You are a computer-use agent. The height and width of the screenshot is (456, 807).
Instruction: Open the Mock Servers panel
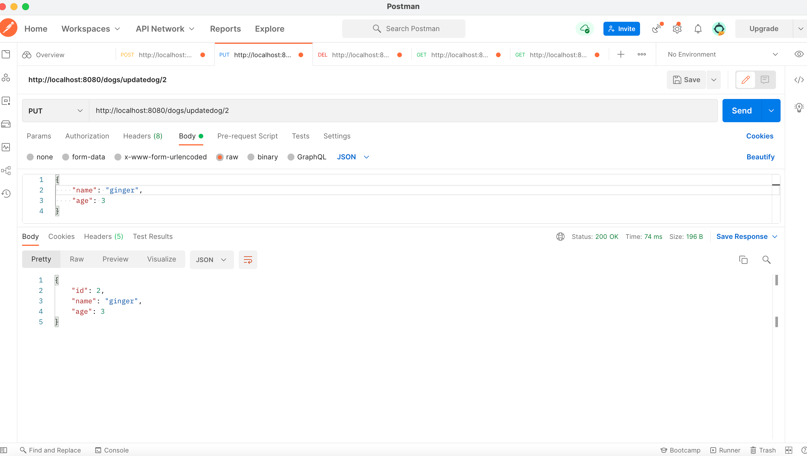[x=6, y=123]
